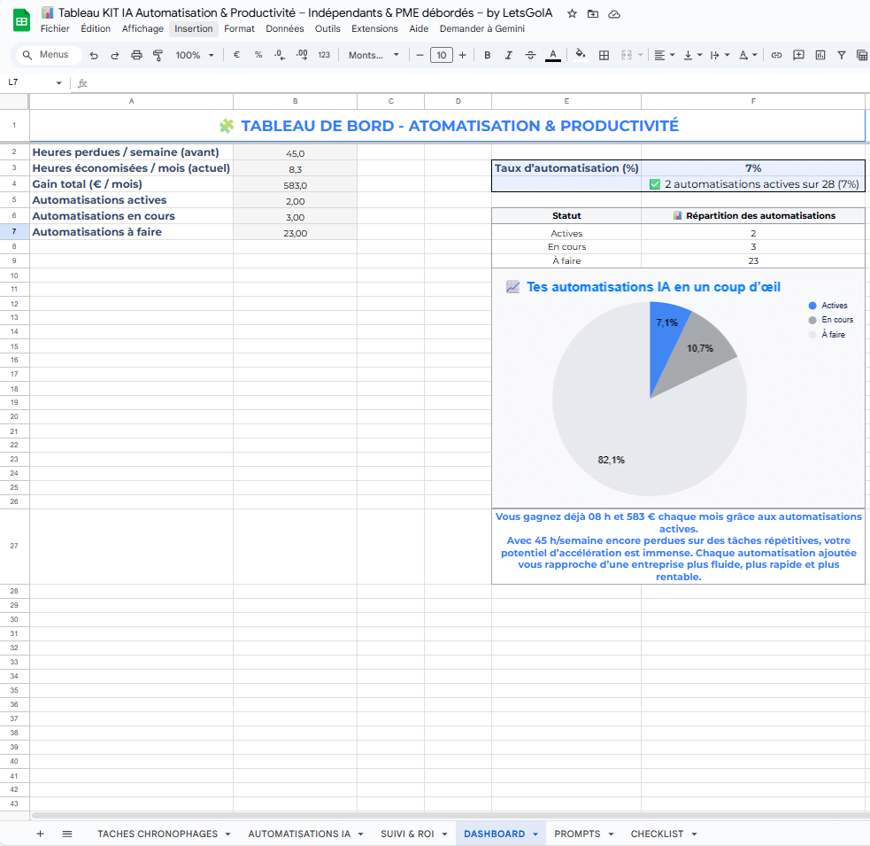Toggle italic formatting
The width and height of the screenshot is (870, 846).
[x=508, y=55]
